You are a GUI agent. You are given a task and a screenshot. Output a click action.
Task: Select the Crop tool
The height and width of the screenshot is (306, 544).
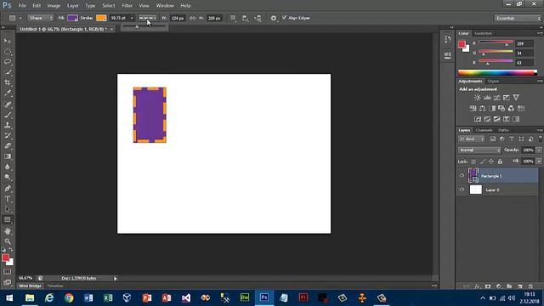click(x=8, y=82)
